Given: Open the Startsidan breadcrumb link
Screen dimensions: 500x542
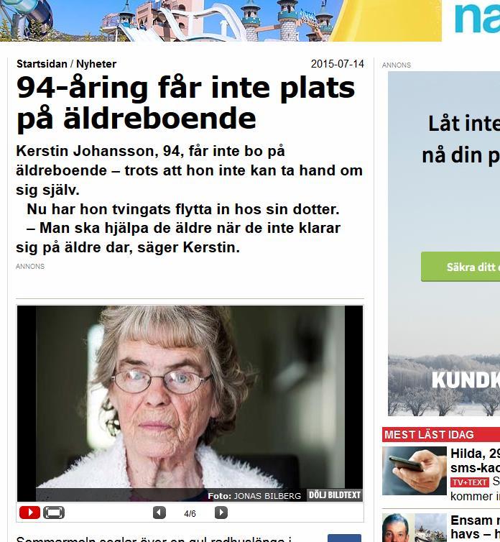Looking at the screenshot, I should click(42, 64).
